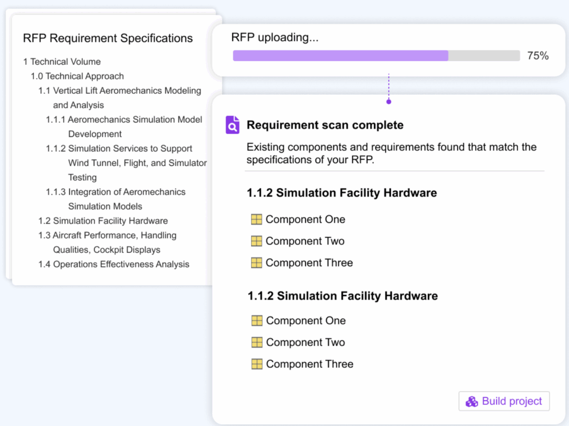The width and height of the screenshot is (569, 426).
Task: Open the 1 Technical Volume outline entry
Action: click(62, 62)
